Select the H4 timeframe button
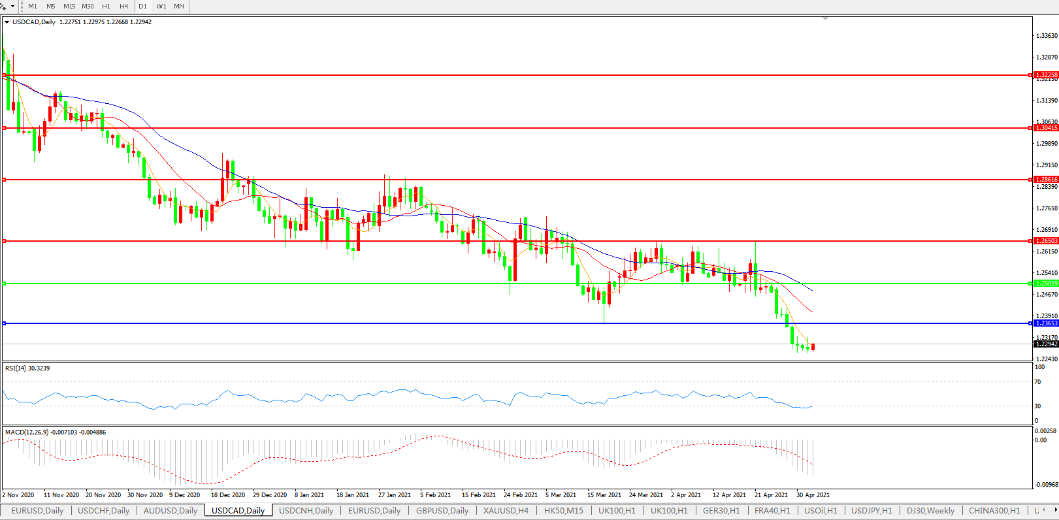1059x520 pixels. coord(124,7)
